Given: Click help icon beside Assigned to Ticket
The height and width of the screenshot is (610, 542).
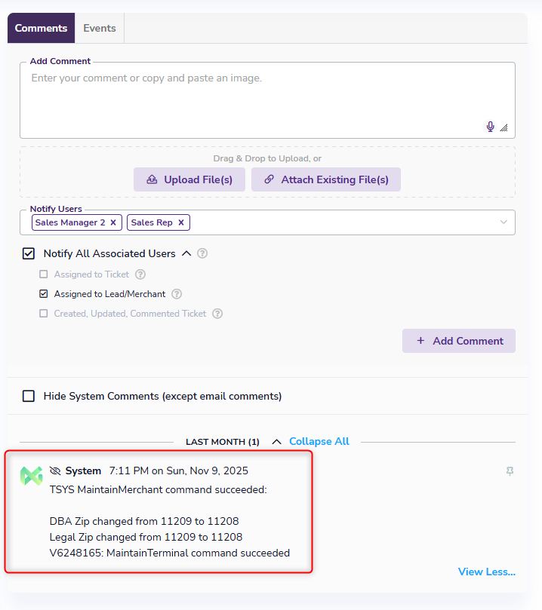Looking at the screenshot, I should (x=140, y=274).
